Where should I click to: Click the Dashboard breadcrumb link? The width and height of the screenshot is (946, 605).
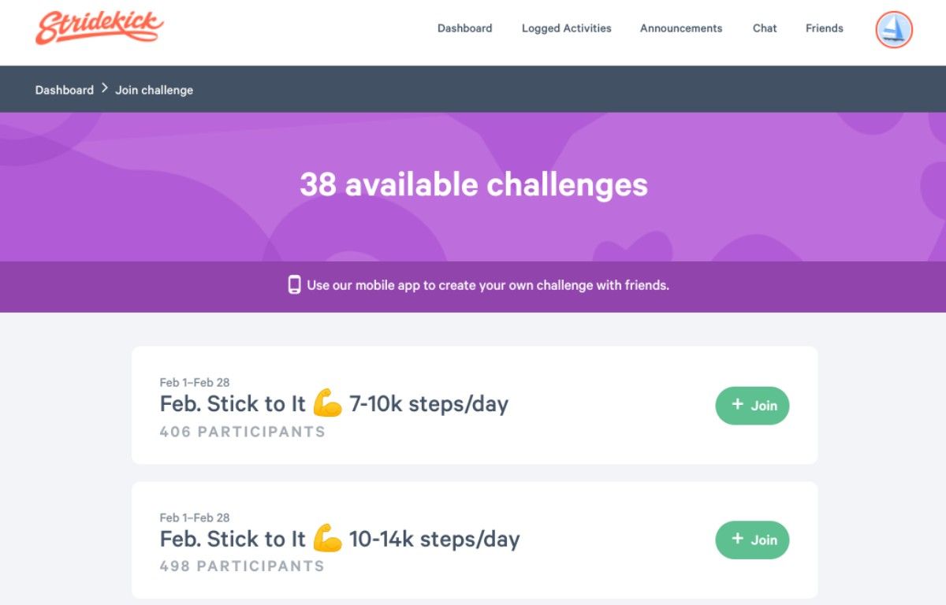[64, 90]
